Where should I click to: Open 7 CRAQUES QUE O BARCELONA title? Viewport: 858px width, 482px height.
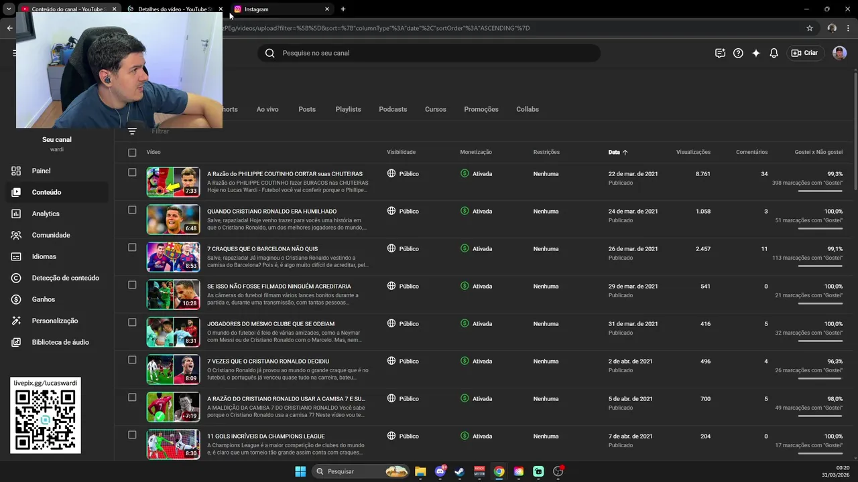(263, 249)
